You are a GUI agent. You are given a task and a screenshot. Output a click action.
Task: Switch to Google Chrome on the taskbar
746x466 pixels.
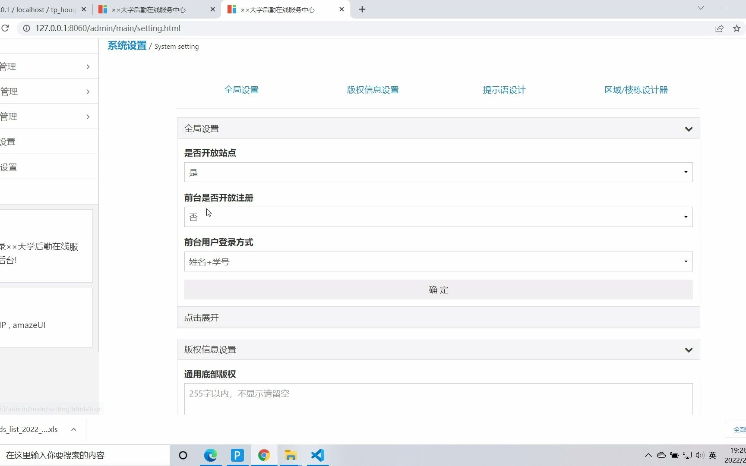(264, 455)
